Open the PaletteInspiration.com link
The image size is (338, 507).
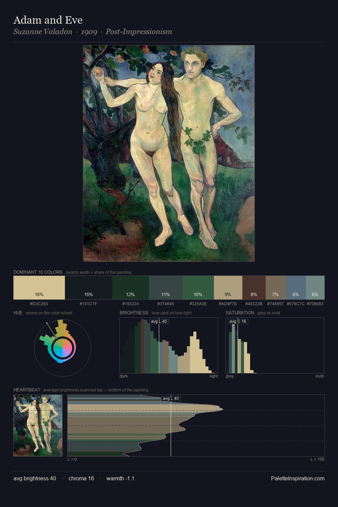click(x=298, y=478)
